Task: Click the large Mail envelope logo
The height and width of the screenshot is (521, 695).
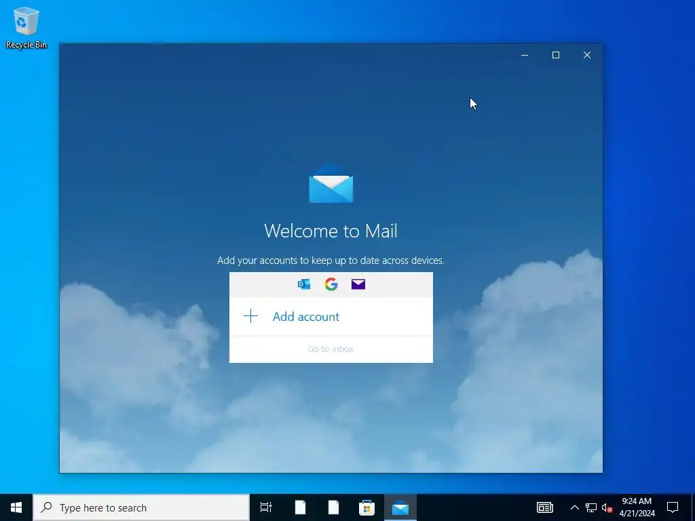Action: click(331, 183)
